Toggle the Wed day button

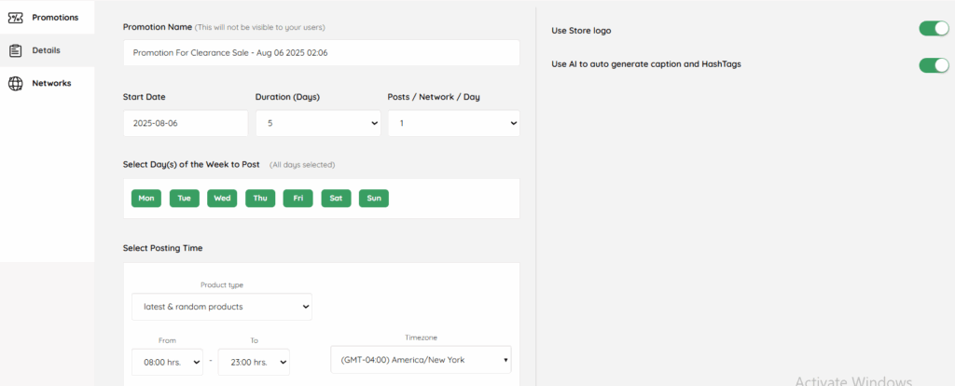click(222, 199)
